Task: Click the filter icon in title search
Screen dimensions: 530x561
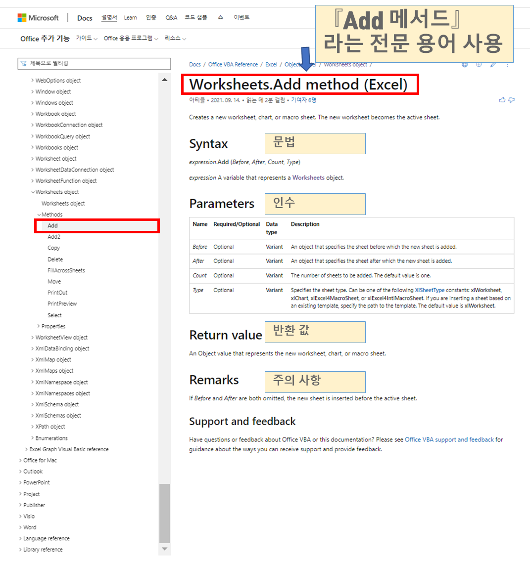Action: (24, 63)
